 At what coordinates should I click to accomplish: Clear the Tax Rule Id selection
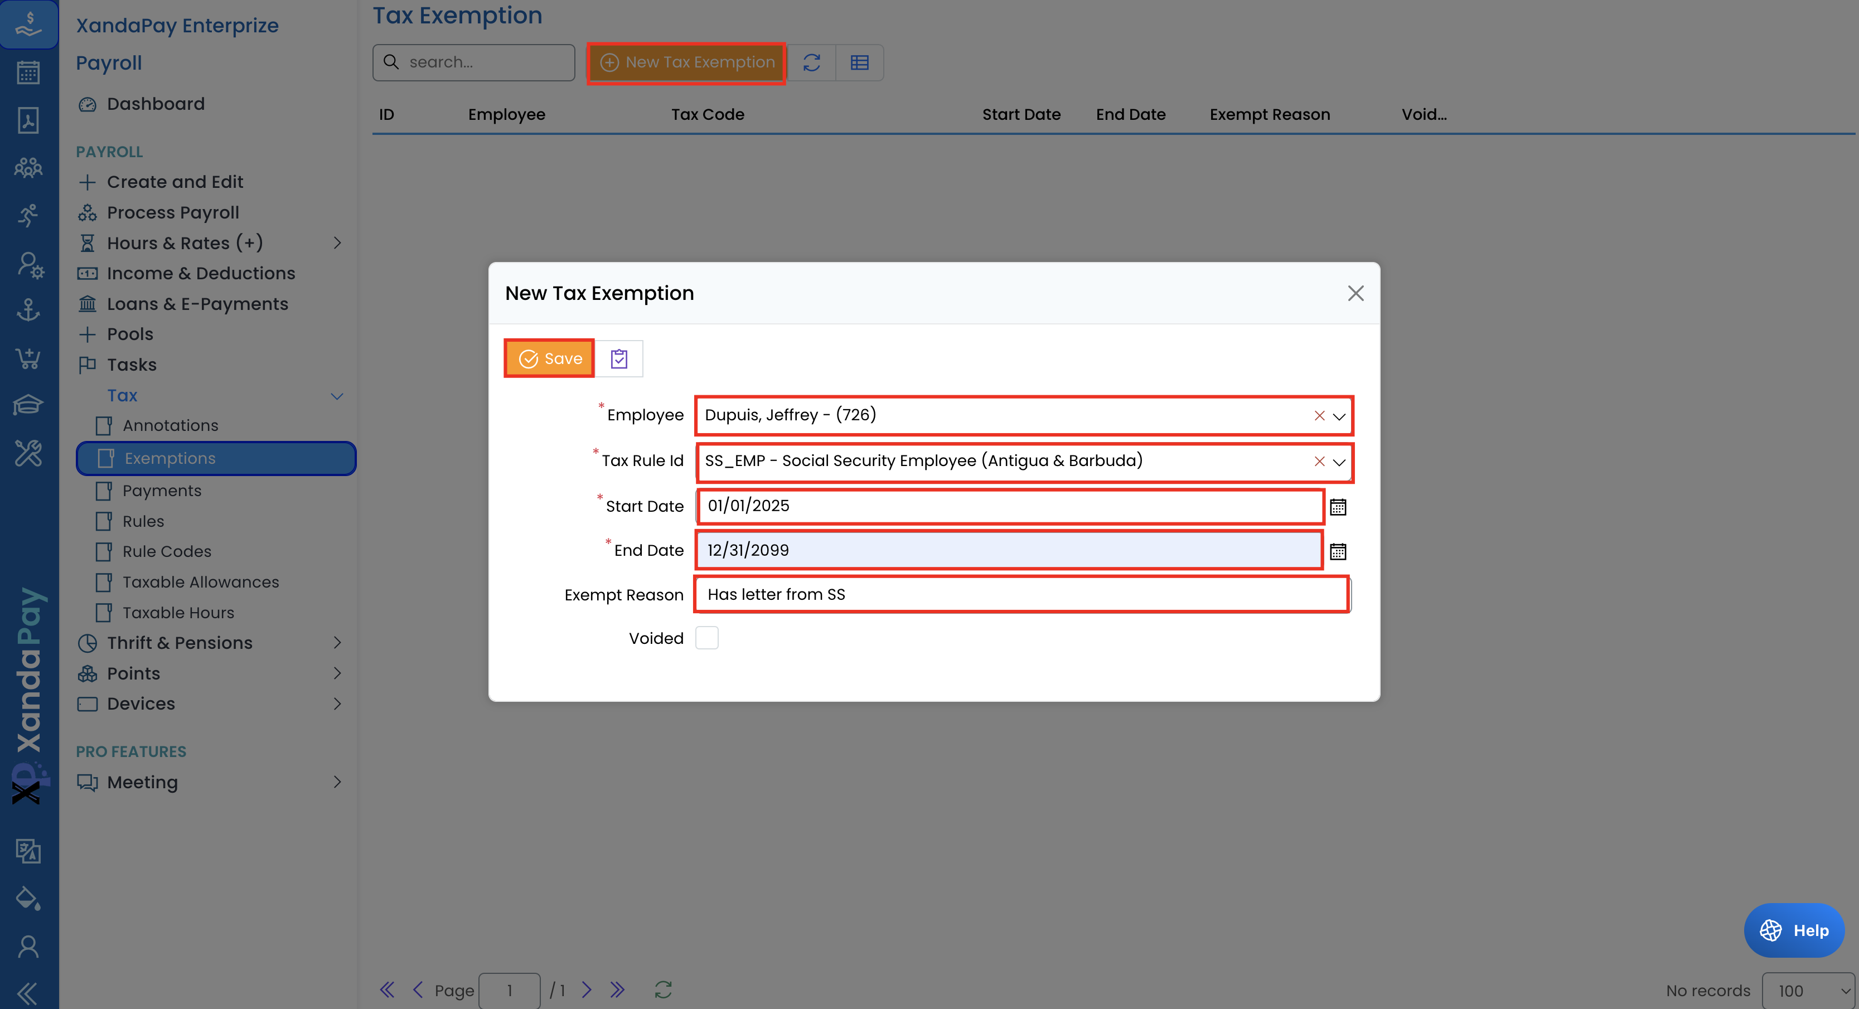click(x=1319, y=461)
